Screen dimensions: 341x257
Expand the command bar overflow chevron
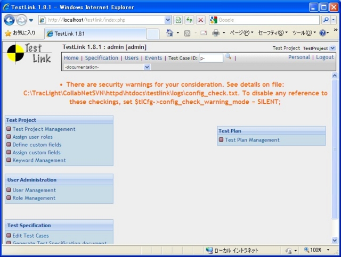pyautogui.click(x=335, y=30)
